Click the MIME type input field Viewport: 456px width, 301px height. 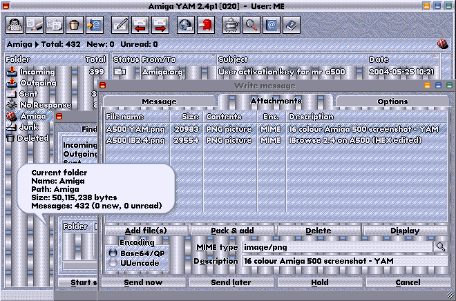pos(337,247)
